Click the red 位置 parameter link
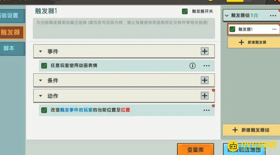 [x=125, y=110]
